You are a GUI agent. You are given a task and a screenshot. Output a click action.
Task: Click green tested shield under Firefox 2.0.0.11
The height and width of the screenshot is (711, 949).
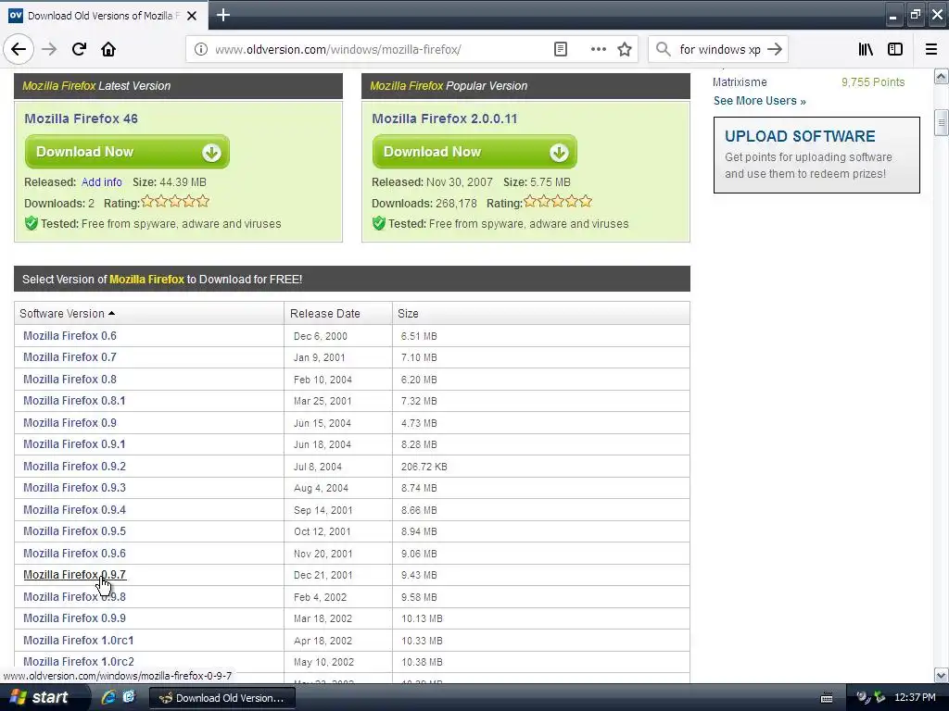[x=379, y=224]
